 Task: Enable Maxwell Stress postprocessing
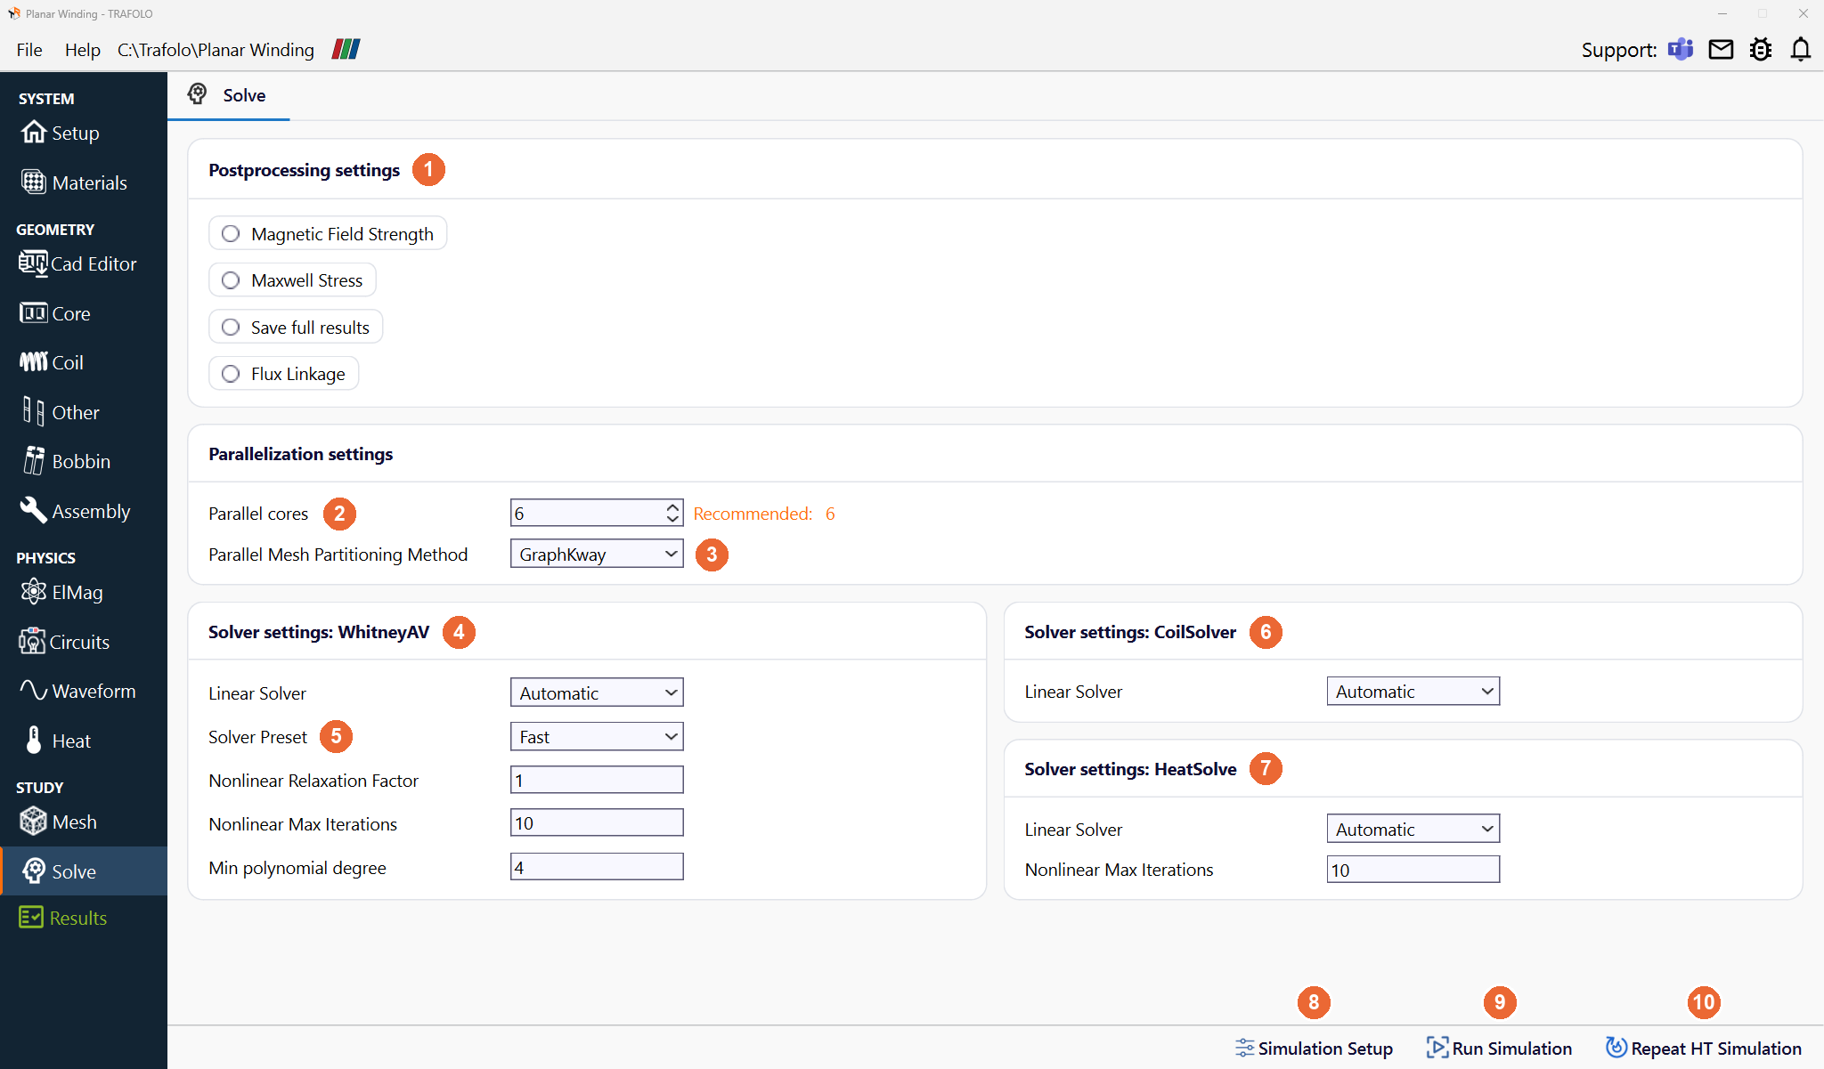tap(292, 279)
